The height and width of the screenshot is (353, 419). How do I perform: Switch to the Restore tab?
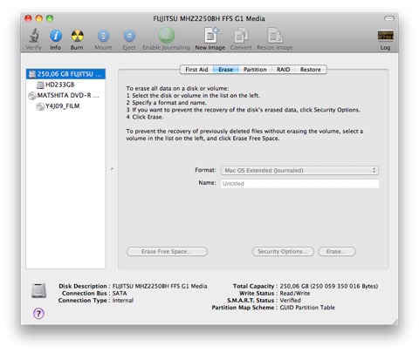(311, 70)
